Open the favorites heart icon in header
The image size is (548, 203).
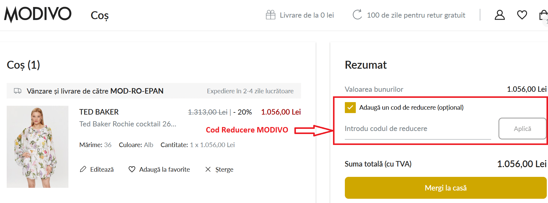coord(522,15)
